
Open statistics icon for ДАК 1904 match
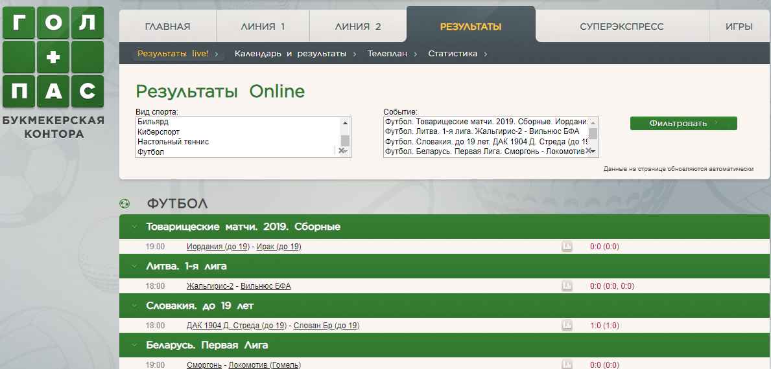point(567,326)
